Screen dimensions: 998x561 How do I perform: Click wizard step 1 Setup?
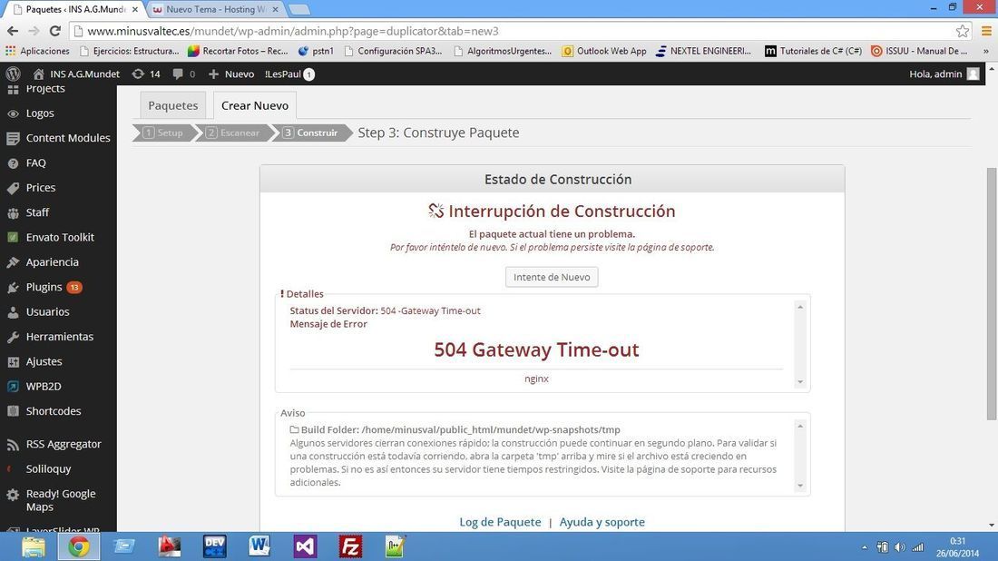pyautogui.click(x=163, y=133)
